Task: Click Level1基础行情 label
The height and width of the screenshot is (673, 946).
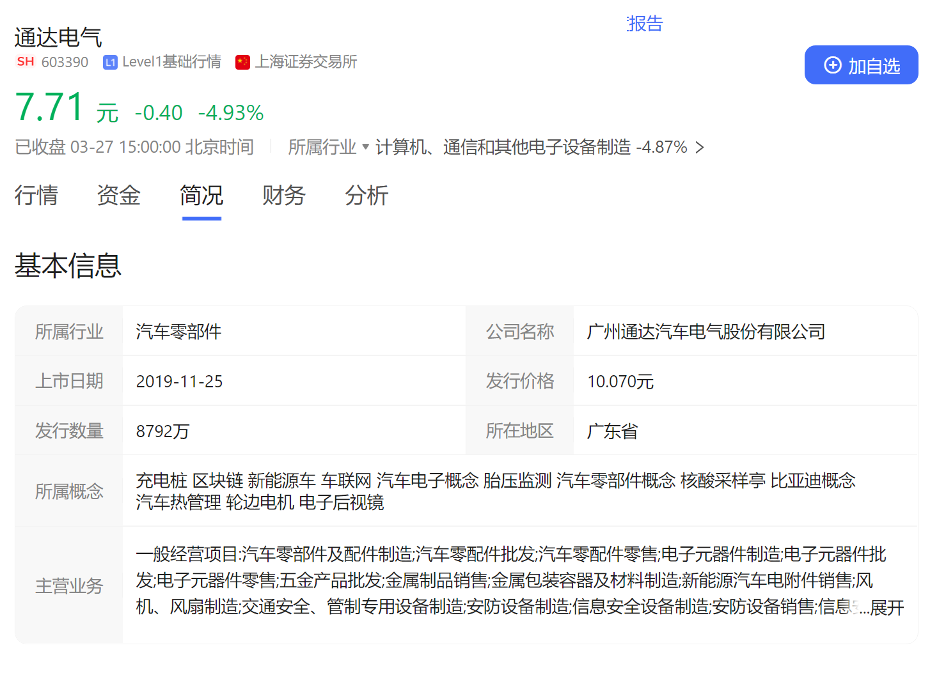Action: 171,62
